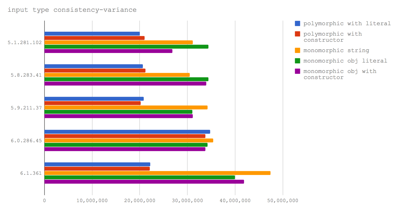The image size is (406, 211).
Task: Click the green bar for 5.9.211.37
Action: [119, 112]
